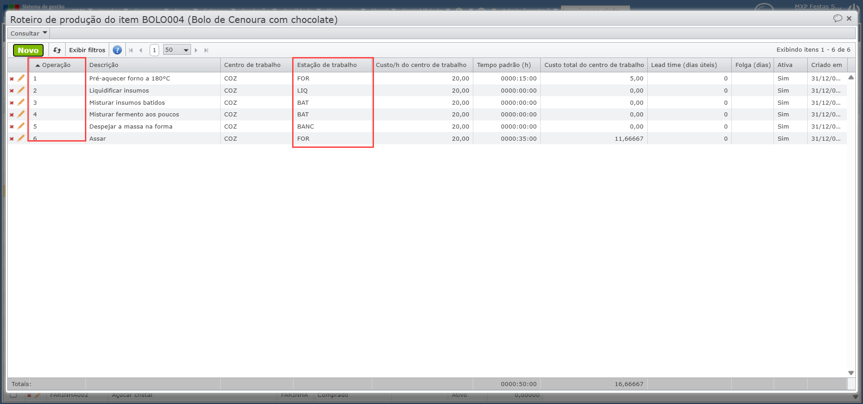Delete operation 1 row with red X
Viewport: 863px width, 404px height.
pyautogui.click(x=12, y=79)
